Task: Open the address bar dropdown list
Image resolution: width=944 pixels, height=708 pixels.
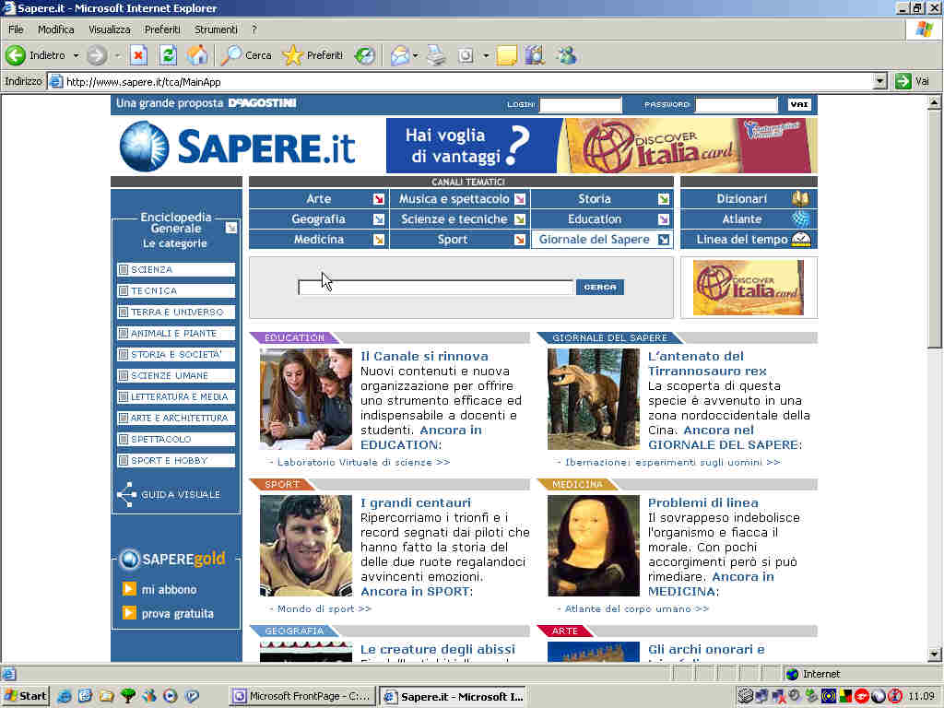Action: (880, 81)
